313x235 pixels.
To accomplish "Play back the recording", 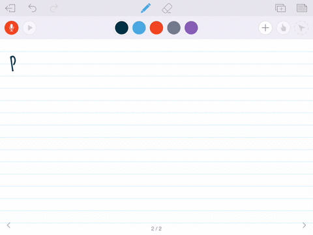I will click(29, 28).
